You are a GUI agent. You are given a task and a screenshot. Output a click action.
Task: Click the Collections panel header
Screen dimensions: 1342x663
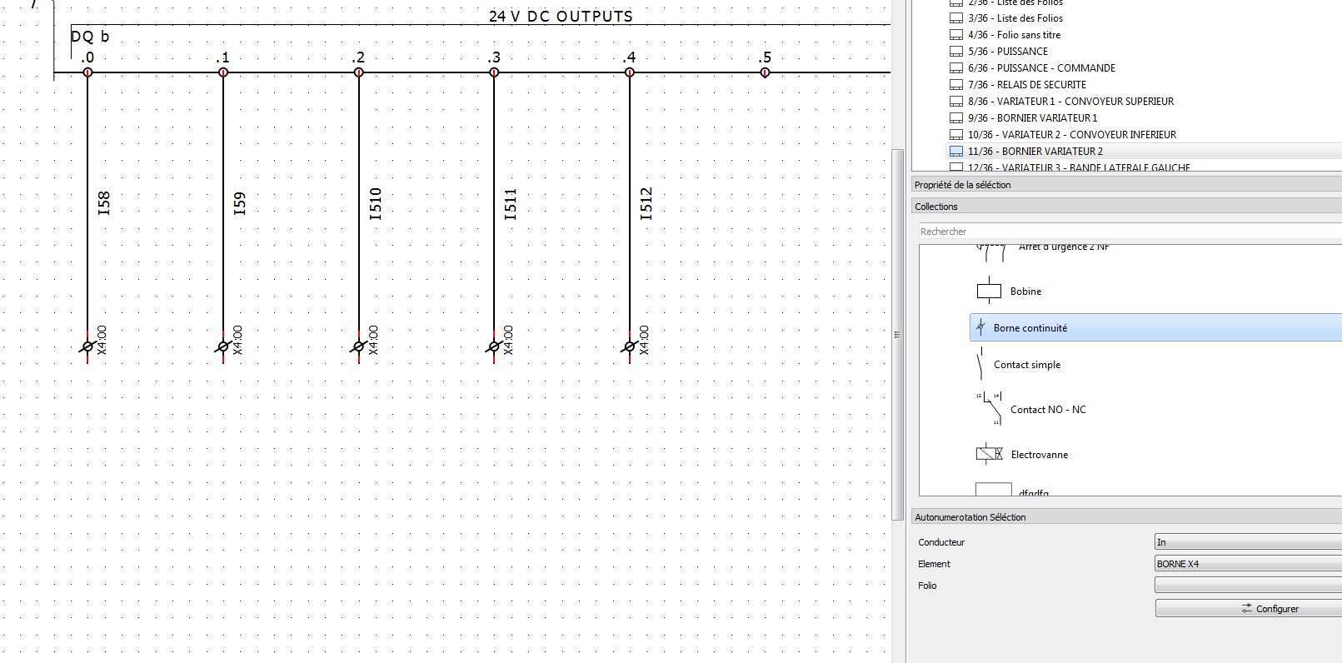click(936, 207)
